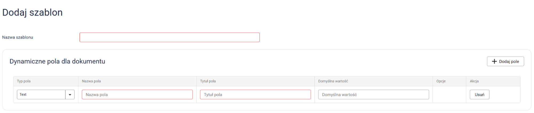Click the empty Opcje cell in the row
The width and height of the screenshot is (534, 113).
(449, 95)
